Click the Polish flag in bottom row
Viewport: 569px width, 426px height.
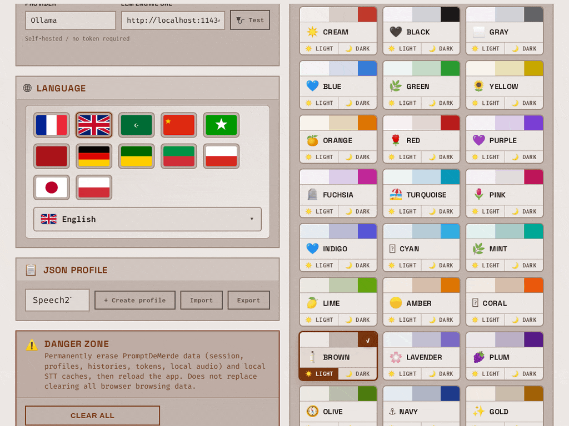94,187
